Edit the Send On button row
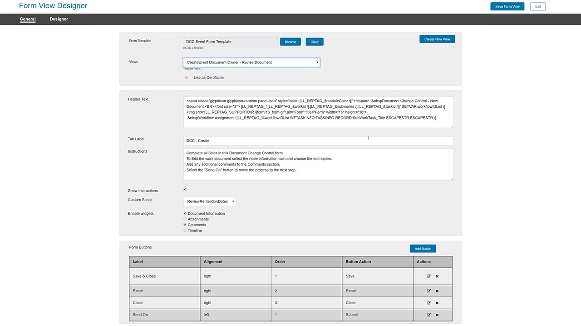581x326 pixels. (429, 314)
